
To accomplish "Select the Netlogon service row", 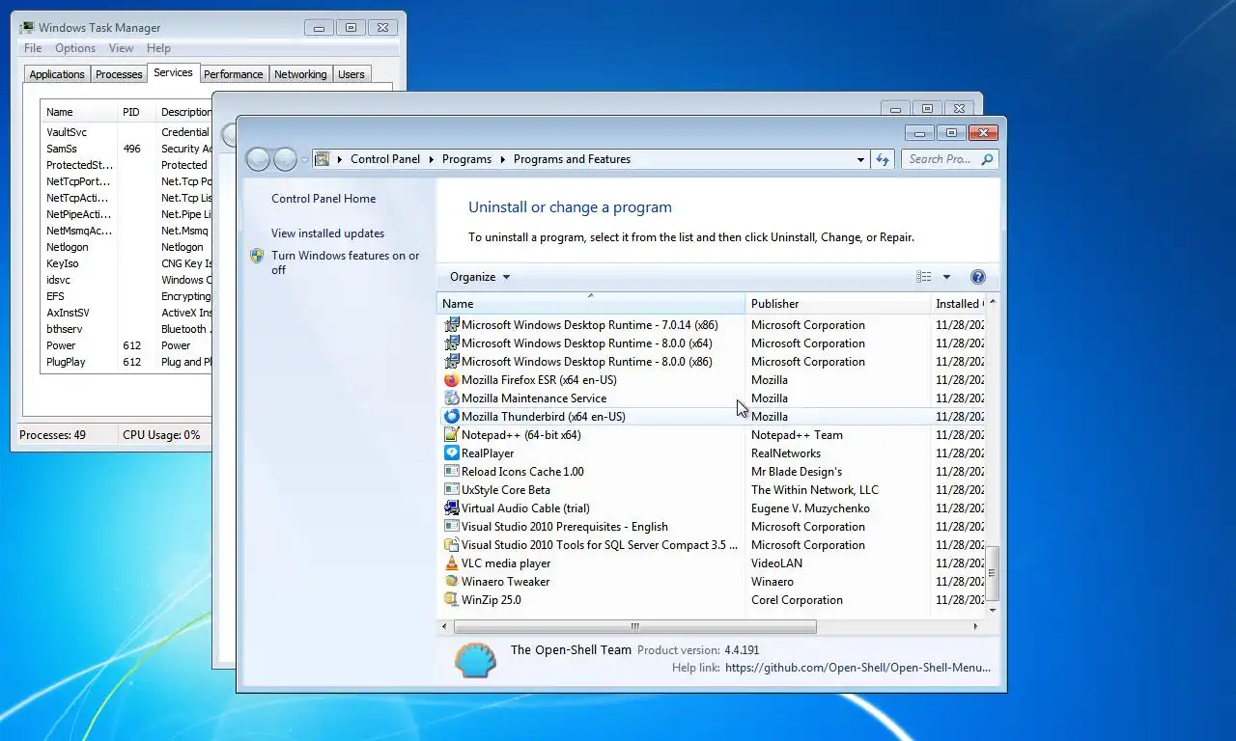I will [126, 247].
